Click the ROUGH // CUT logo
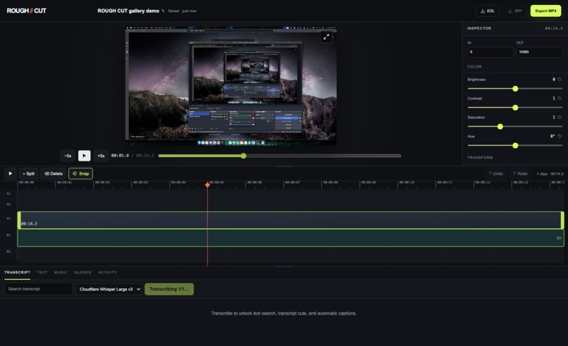 27,11
